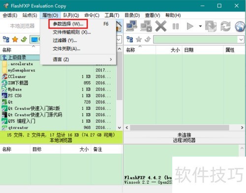Open the 会话(E) menu
Image resolution: width=246 pixels, height=193 pixels.
[x=10, y=15]
